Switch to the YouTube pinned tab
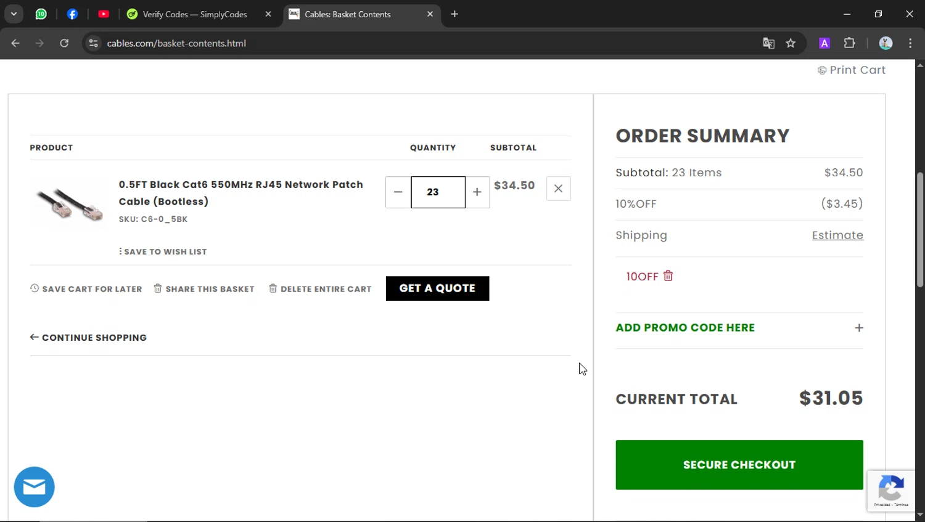This screenshot has height=522, width=925. [104, 14]
